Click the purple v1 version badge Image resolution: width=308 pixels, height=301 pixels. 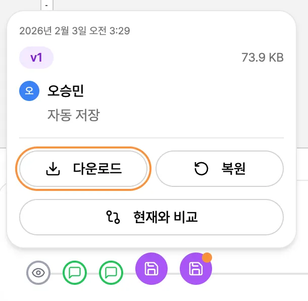pyautogui.click(x=36, y=58)
